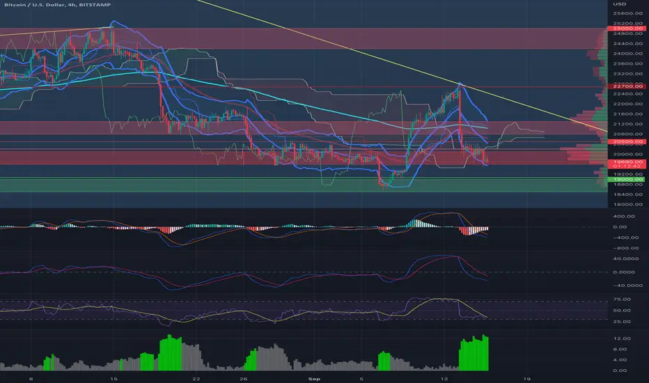
Task: Click the 18000.00 price axis value
Action: (x=628, y=204)
